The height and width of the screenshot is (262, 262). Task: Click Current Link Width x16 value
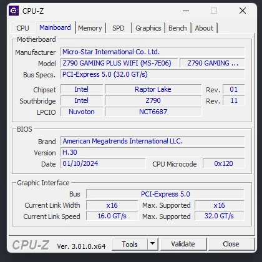(112, 205)
